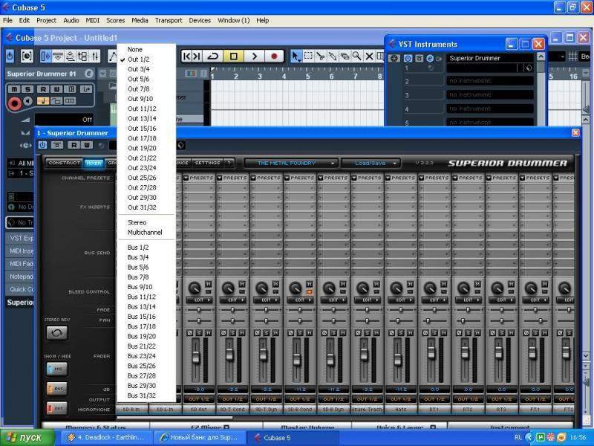
Task: Mute Superior Drummer 01 track (M)
Action: [x=13, y=89]
